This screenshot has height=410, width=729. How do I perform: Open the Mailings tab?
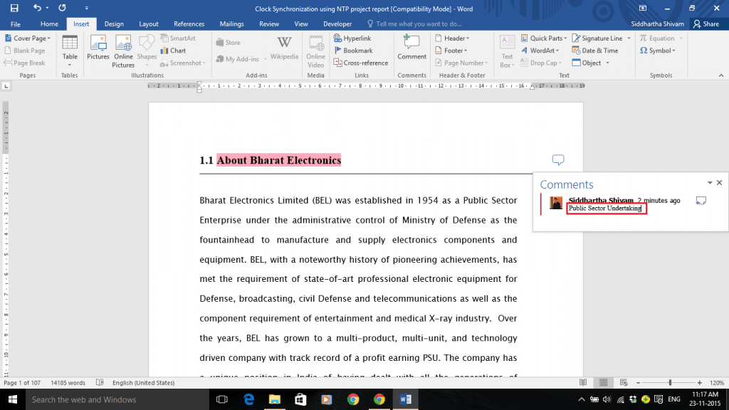pos(231,23)
